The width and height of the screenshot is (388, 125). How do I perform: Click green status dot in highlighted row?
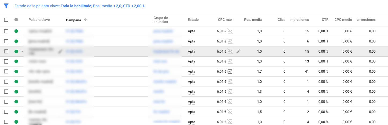(16, 51)
